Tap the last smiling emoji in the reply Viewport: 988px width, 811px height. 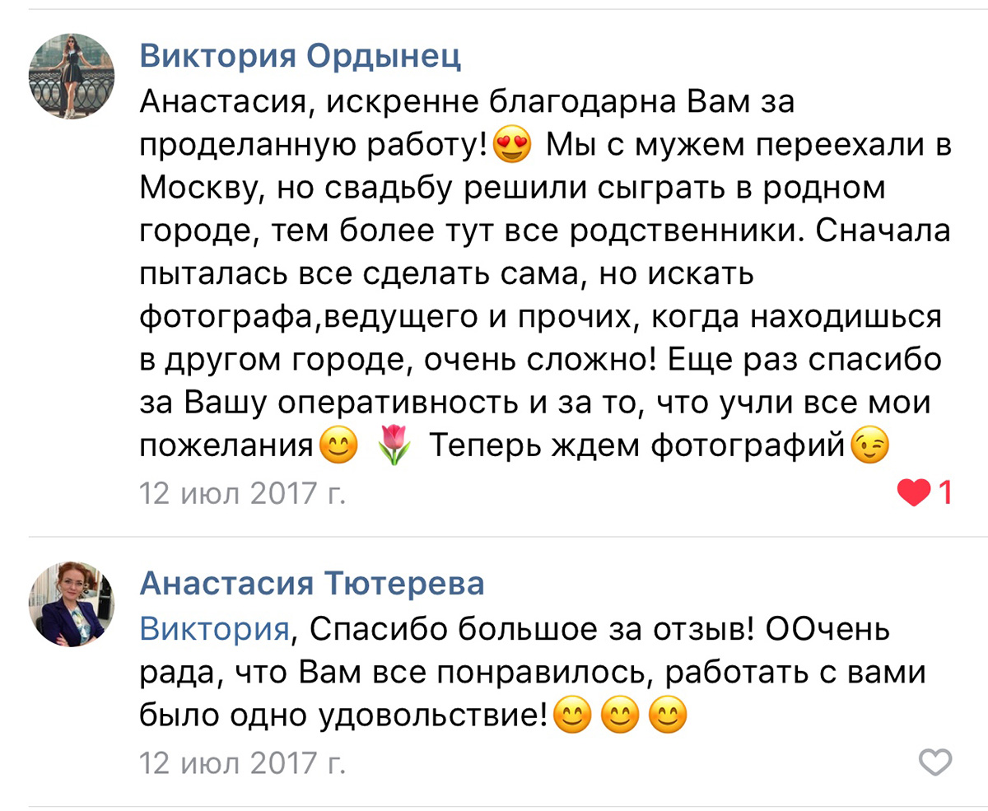tap(668, 718)
